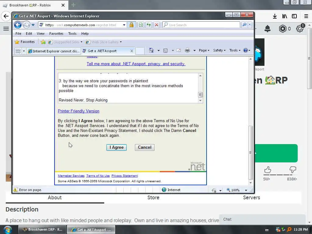Screen dimensions: 312x234
Task: Open the recent pages dropdown beside Forward
Action: [x=33, y=25]
